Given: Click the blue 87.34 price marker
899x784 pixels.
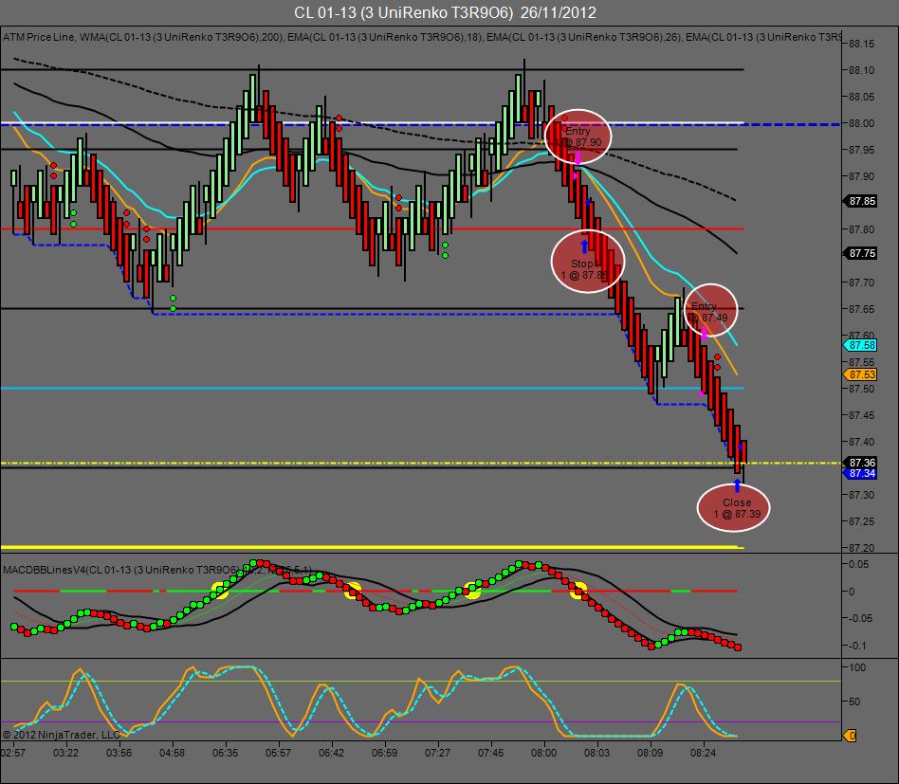Looking at the screenshot, I should [860, 473].
